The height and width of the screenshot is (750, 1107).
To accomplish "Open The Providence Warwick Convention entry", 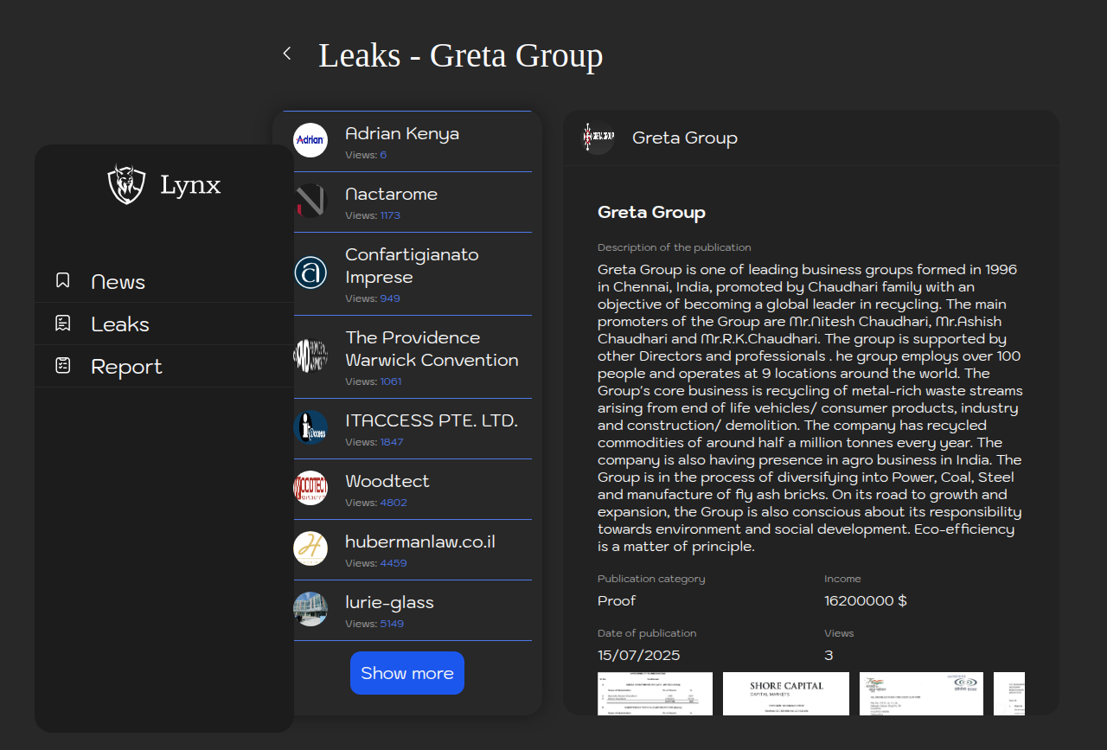I will click(407, 357).
